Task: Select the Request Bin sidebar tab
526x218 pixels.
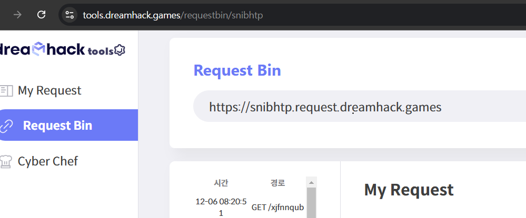Action: (x=68, y=125)
